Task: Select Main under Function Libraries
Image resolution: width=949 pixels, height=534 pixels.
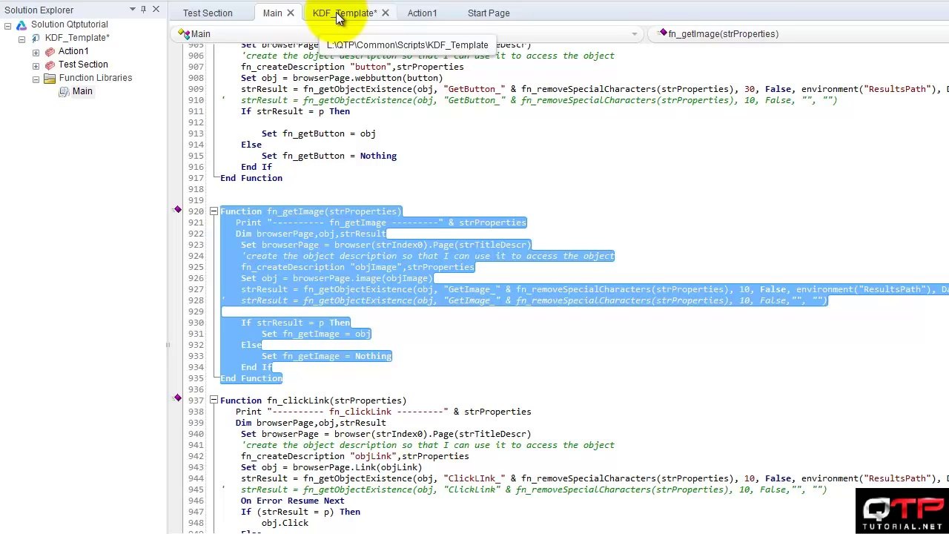Action: 82,91
